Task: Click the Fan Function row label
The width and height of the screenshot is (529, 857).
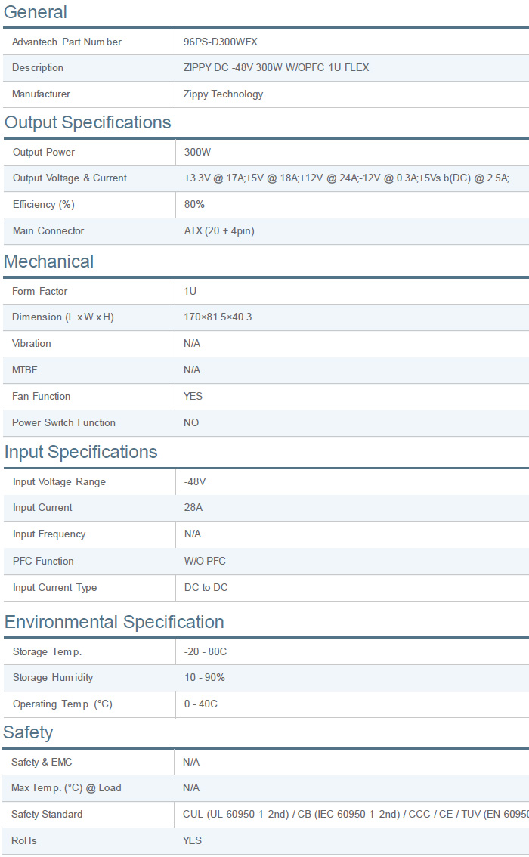Action: click(41, 397)
